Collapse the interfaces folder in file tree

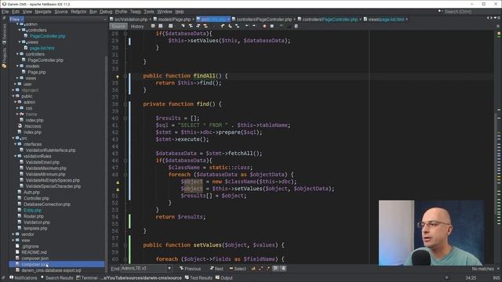(16, 144)
